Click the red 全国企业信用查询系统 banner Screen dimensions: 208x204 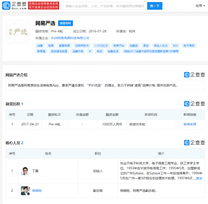44,6
